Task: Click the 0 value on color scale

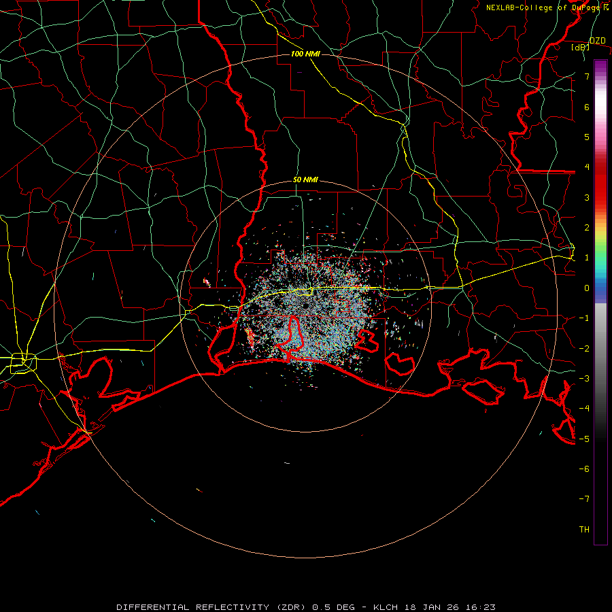Action: tap(587, 288)
